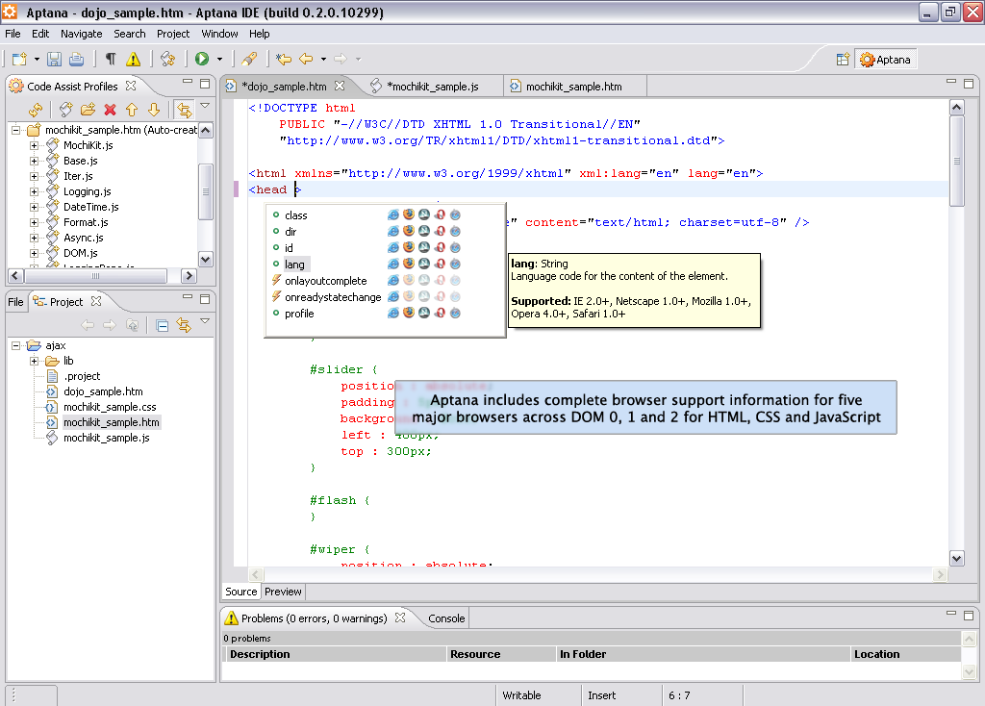
Task: Open the Navigate menu
Action: tap(81, 34)
